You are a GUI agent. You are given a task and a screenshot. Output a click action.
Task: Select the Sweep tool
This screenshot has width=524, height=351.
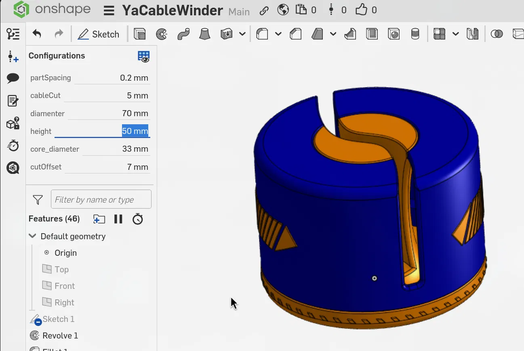click(183, 34)
